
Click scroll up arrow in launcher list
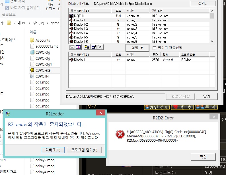coord(212,11)
